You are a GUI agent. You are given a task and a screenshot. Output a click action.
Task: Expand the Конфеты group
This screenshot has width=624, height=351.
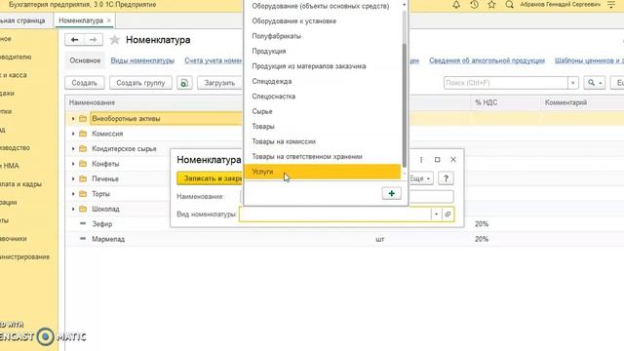[73, 164]
